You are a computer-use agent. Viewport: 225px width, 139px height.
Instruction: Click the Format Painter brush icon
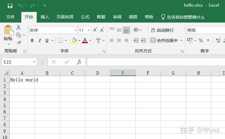point(19,42)
